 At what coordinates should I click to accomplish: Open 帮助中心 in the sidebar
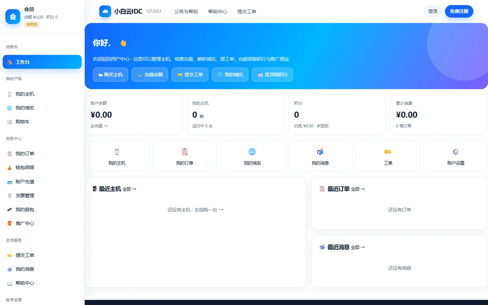[42, 283]
